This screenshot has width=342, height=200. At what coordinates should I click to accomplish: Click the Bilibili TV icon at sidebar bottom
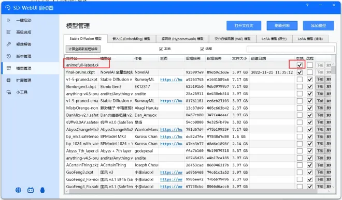pos(31,190)
